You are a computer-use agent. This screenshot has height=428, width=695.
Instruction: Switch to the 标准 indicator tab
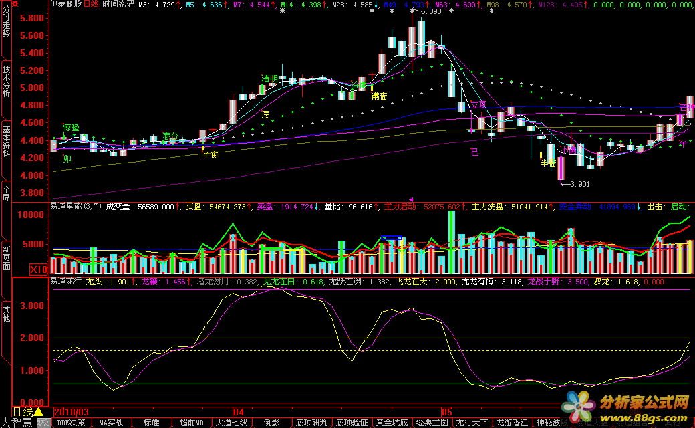pyautogui.click(x=151, y=423)
